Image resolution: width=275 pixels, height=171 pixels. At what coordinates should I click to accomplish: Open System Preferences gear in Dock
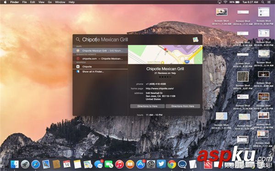151,165
